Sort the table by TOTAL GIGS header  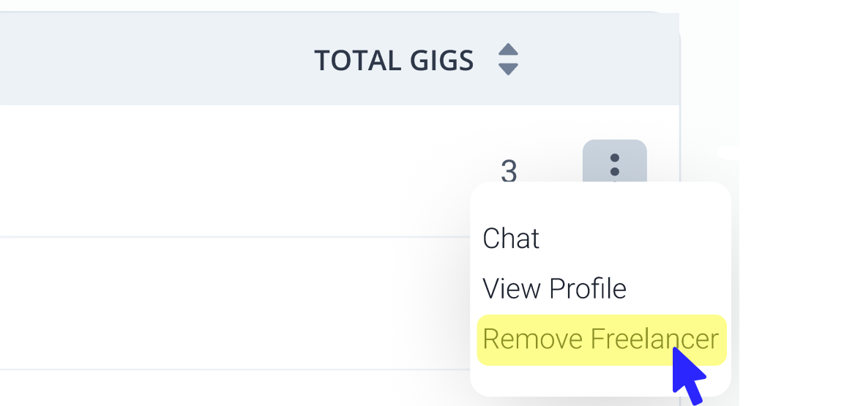394,60
